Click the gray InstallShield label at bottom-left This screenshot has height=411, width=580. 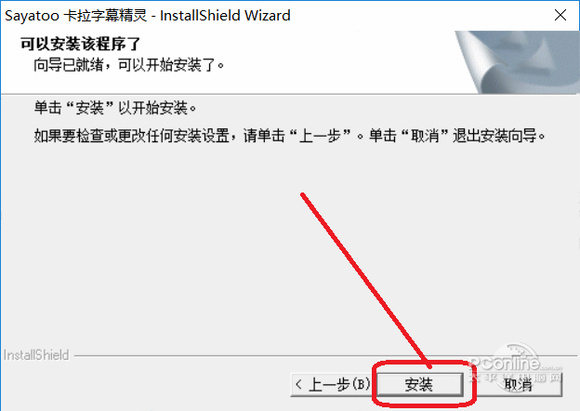pos(36,355)
